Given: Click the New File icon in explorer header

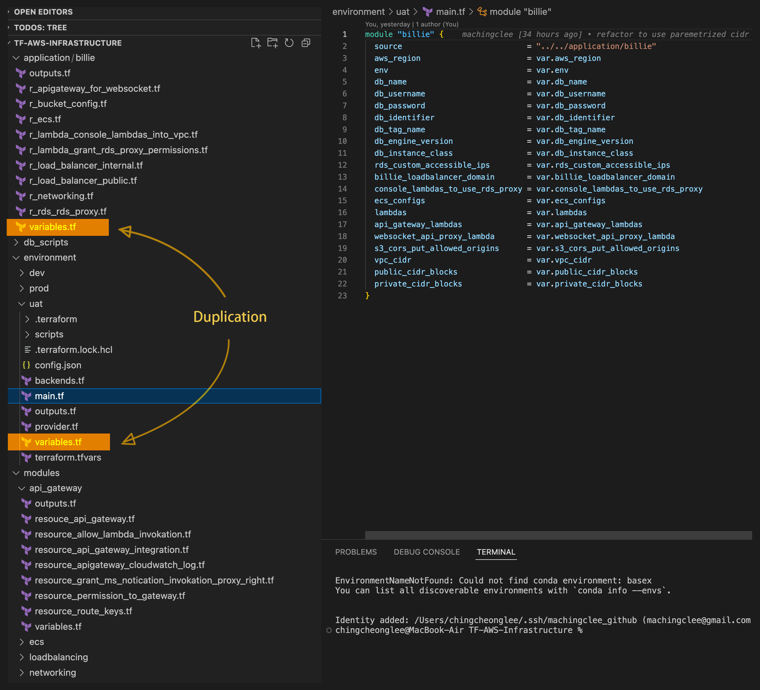Looking at the screenshot, I should [x=256, y=43].
